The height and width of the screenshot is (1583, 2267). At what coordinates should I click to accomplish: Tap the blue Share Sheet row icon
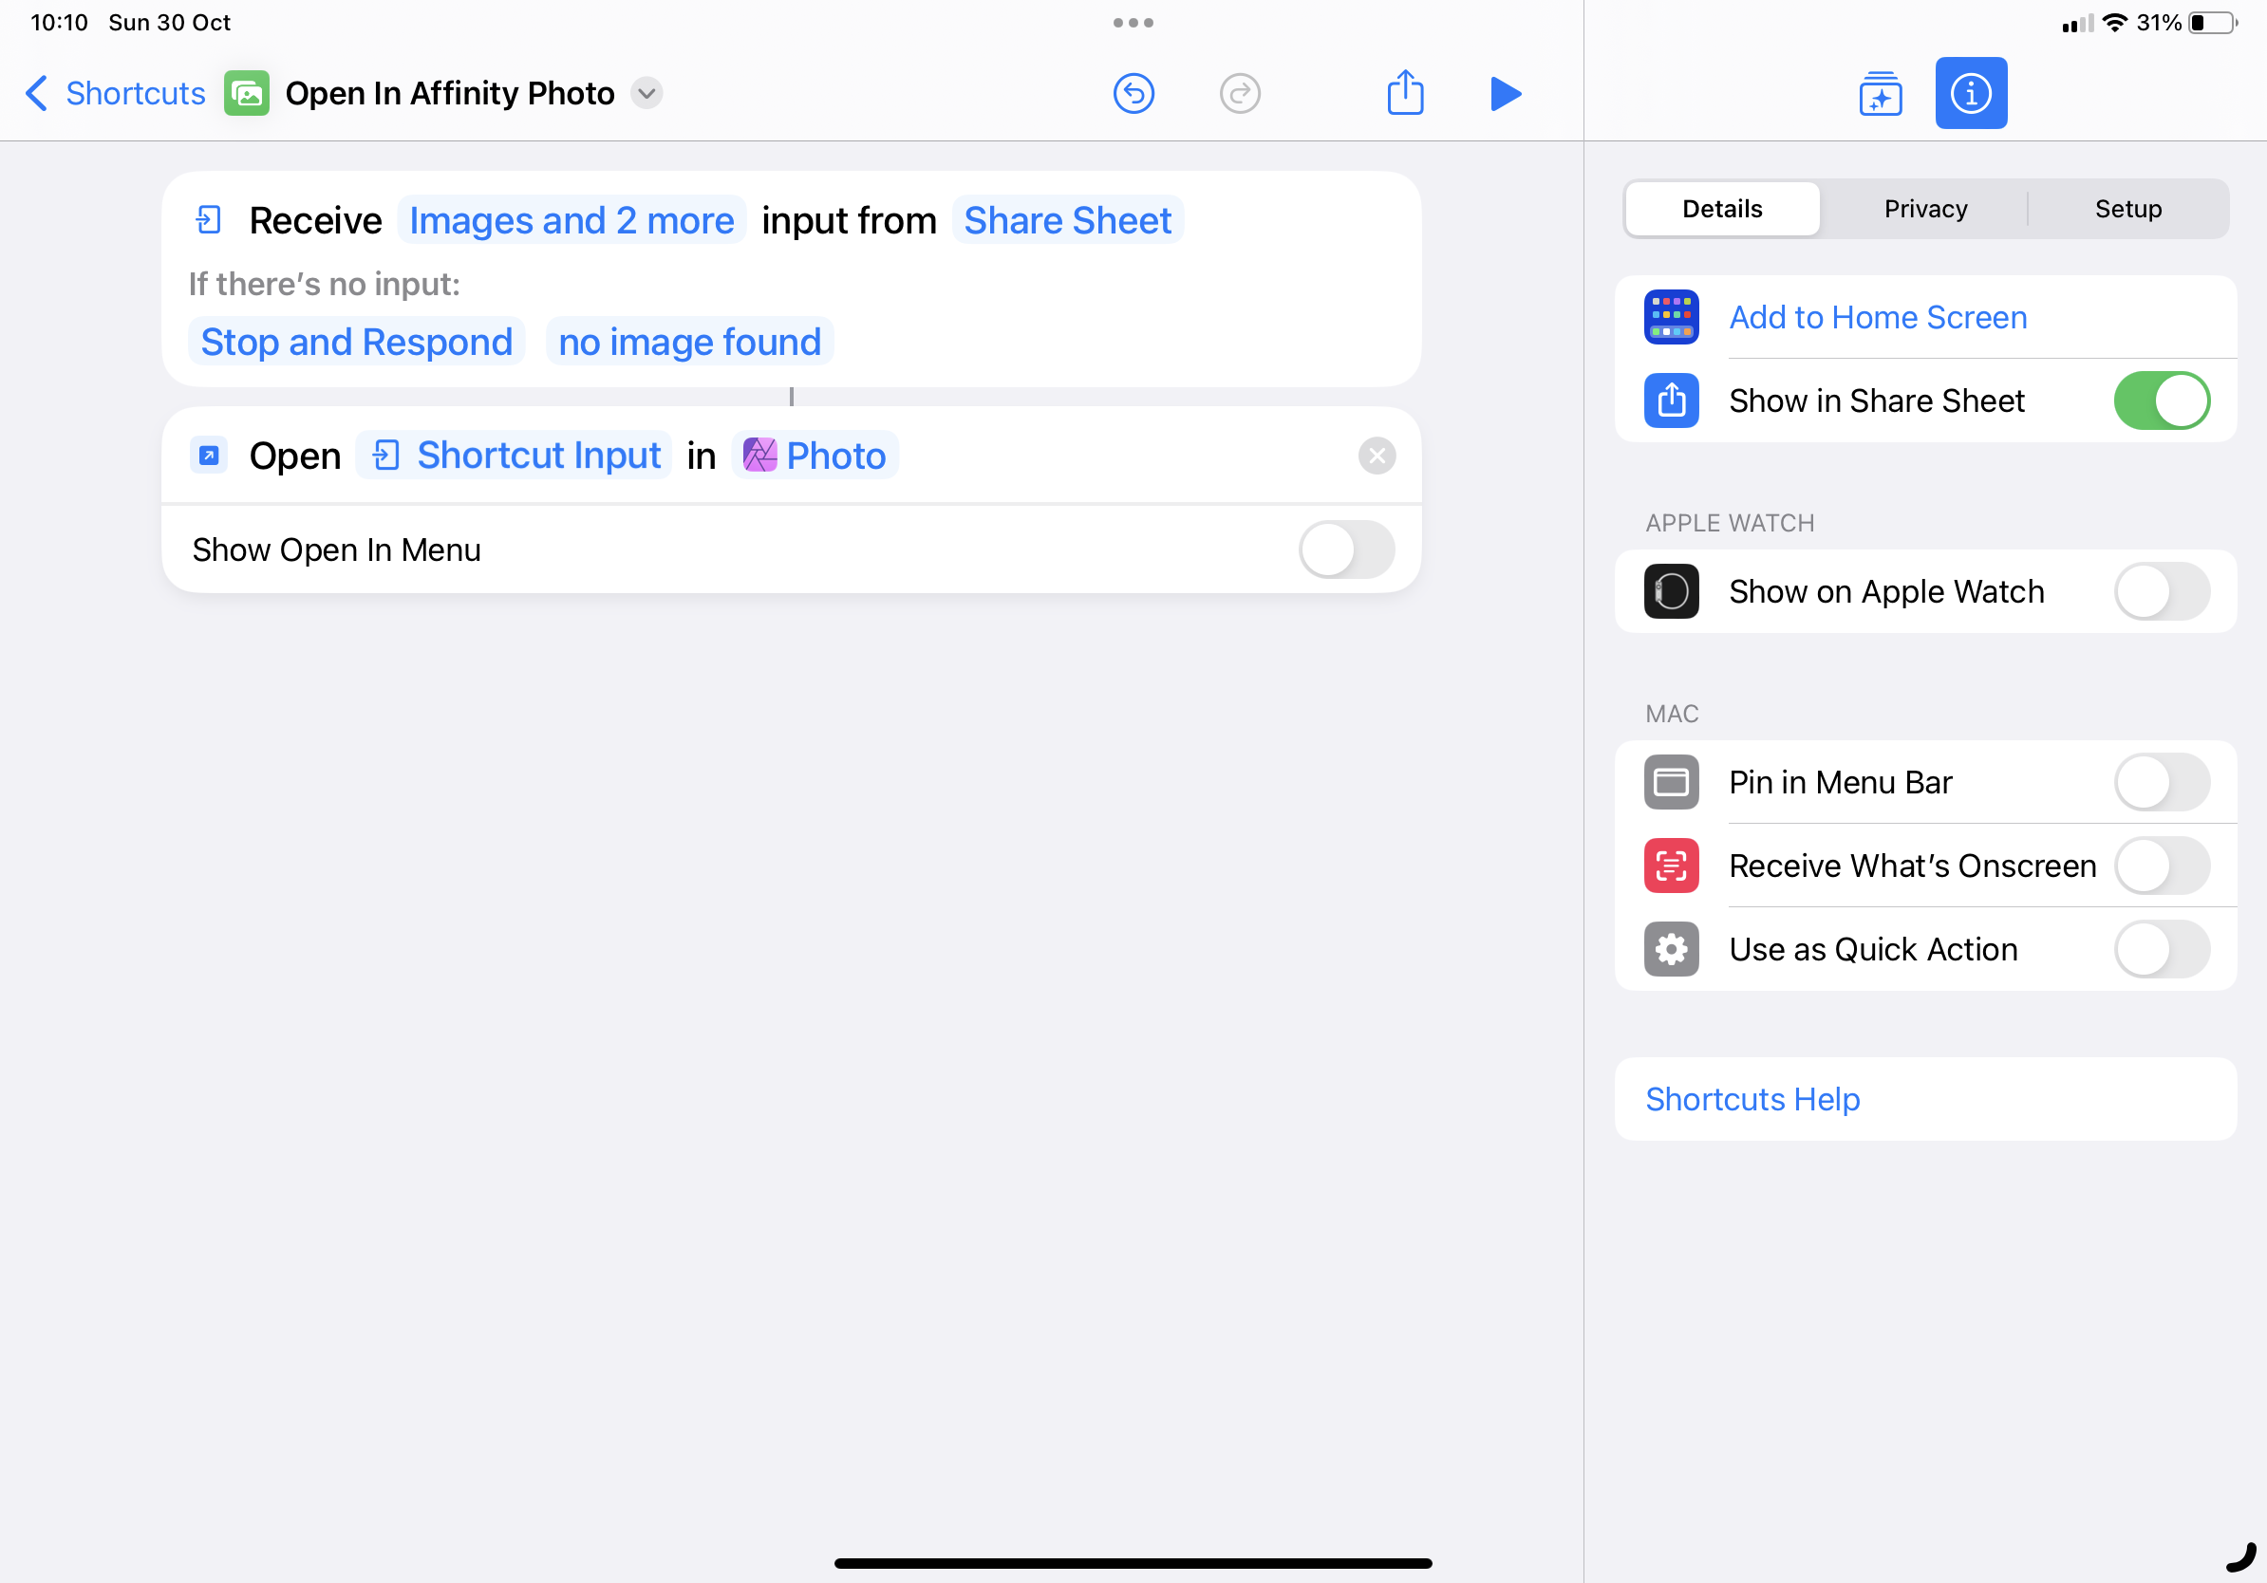(x=1671, y=400)
